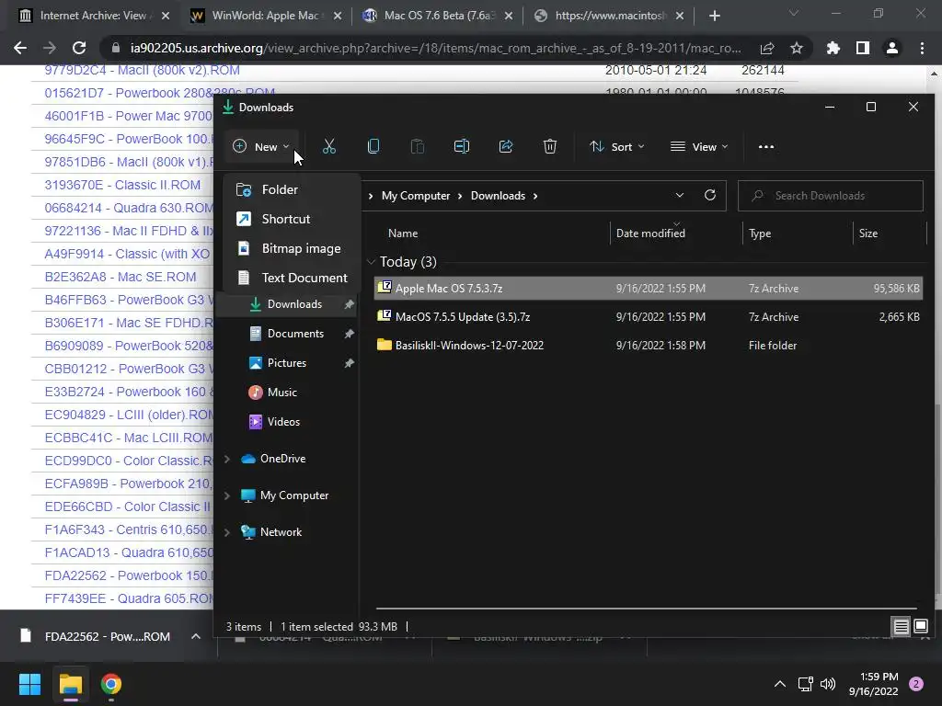
Task: Refresh the Downloads folder view
Action: point(710,195)
